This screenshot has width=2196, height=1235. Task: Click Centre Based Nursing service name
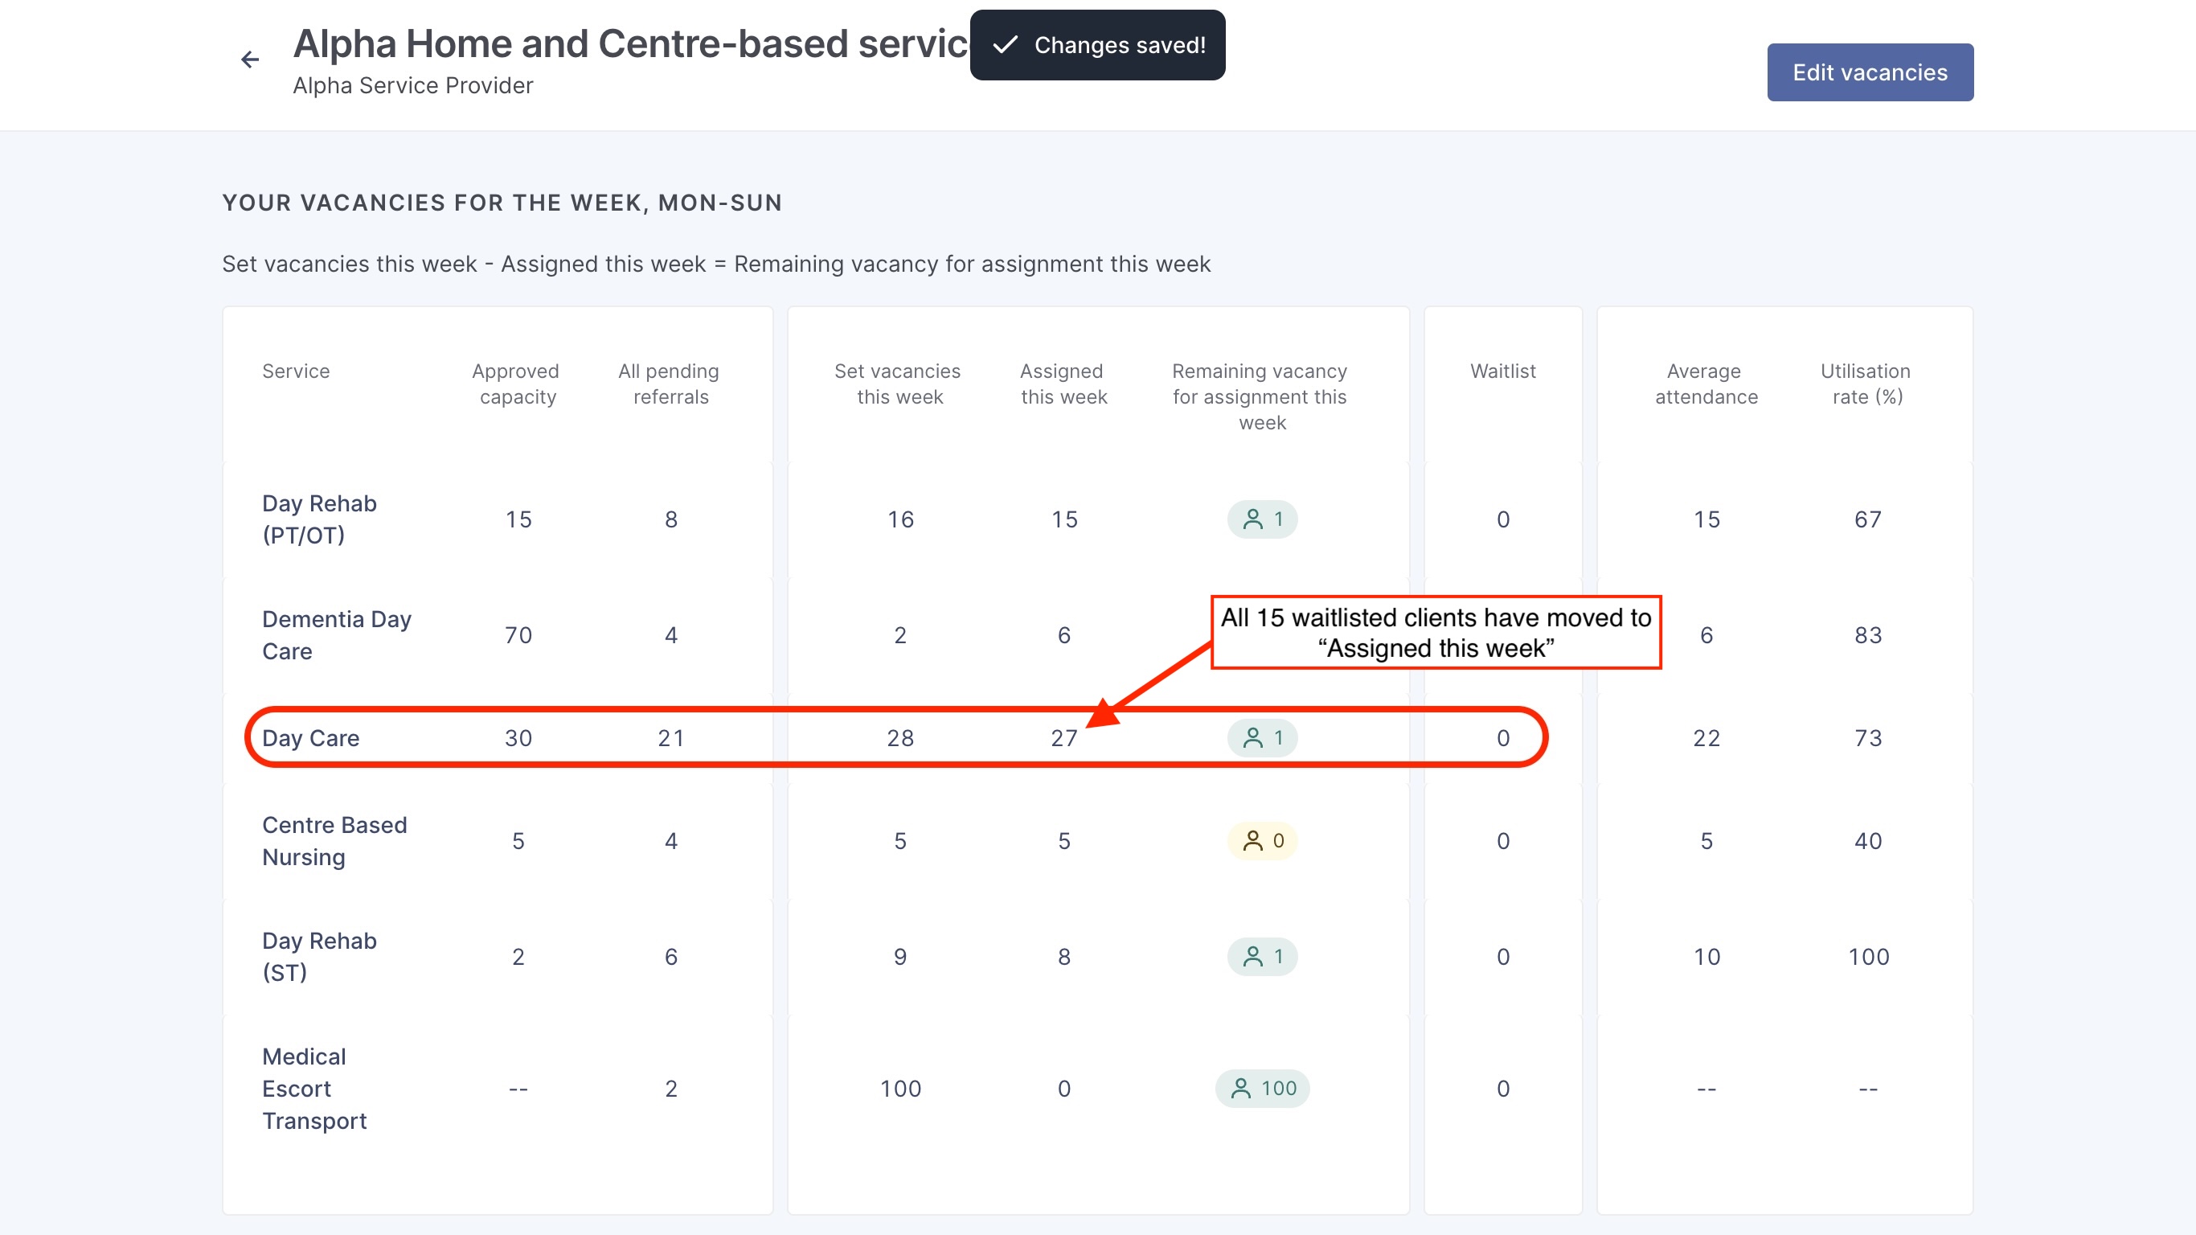click(334, 841)
